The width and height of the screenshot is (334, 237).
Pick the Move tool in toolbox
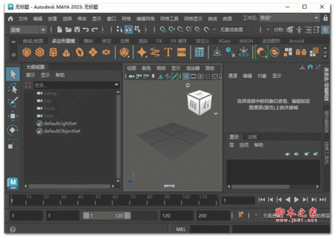[12, 116]
